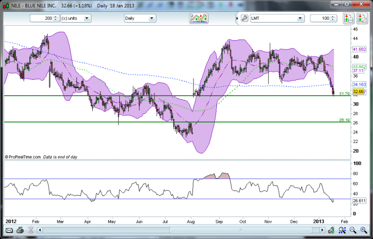
Task: Click the rightmost order icon in the top toolbar
Action: click(x=362, y=18)
